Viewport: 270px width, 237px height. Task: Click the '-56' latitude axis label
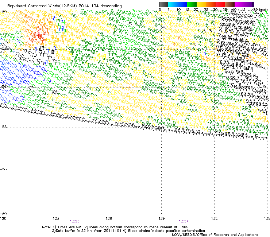pyautogui.click(x=3, y=127)
